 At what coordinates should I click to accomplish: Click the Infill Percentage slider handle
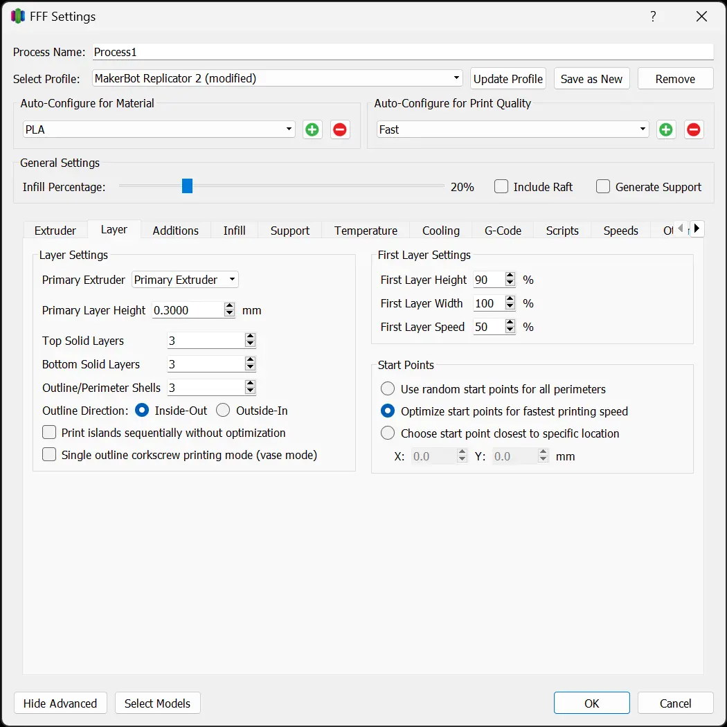click(187, 186)
